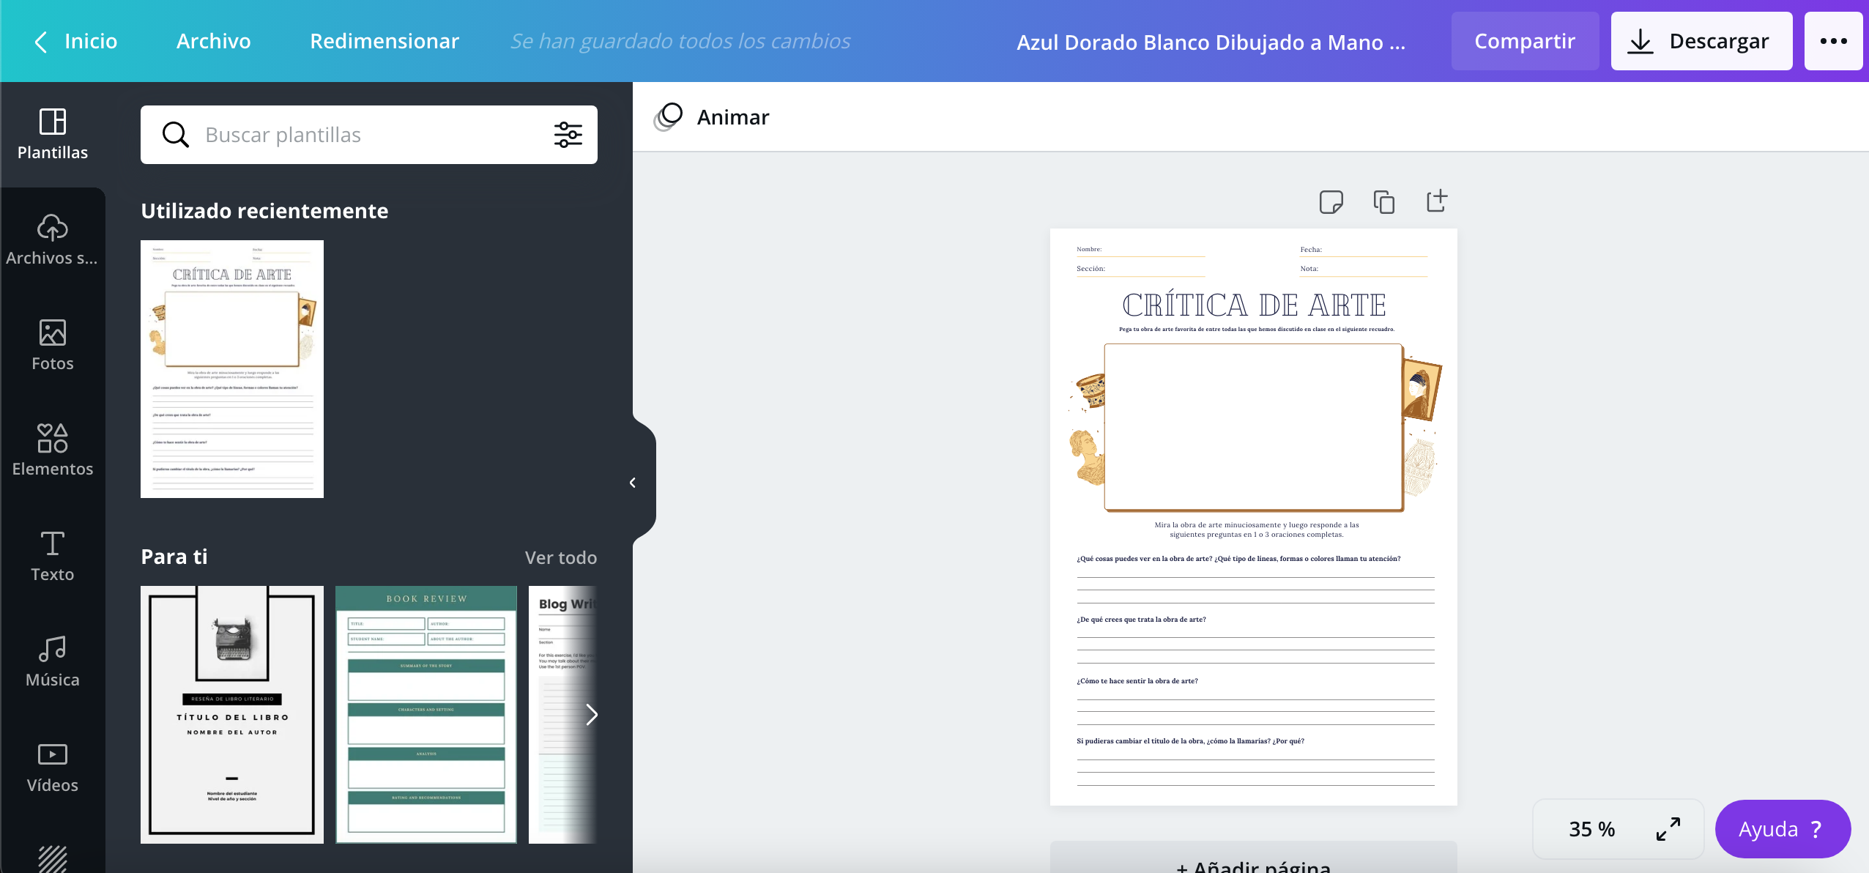Screen dimensions: 1869x873
Task: Open the Archivos subidos panel
Action: tap(52, 239)
